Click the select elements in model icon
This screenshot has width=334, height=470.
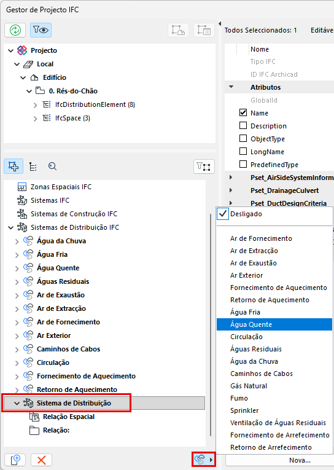click(x=178, y=30)
